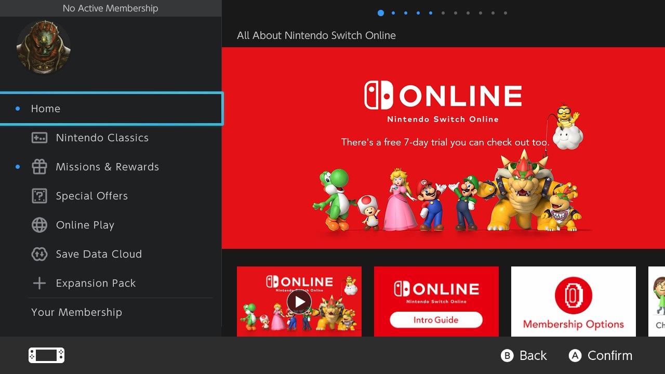Open the Membership Options card

pyautogui.click(x=574, y=301)
